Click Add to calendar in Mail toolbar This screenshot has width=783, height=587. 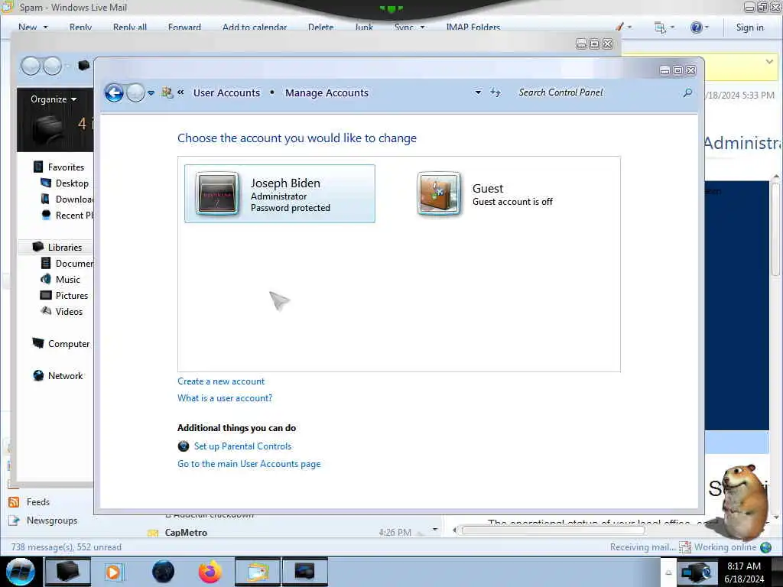(255, 27)
